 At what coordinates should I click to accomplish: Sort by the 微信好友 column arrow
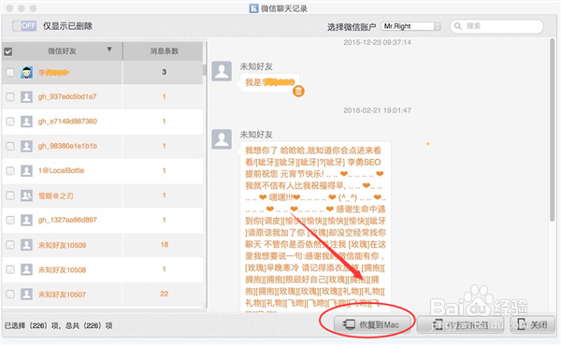109,50
